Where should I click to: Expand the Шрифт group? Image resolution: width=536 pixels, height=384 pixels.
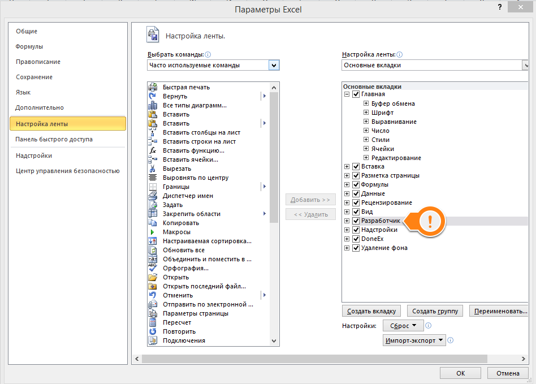pos(366,112)
